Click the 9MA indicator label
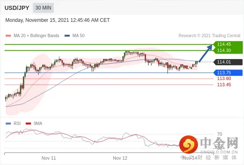 38,124
